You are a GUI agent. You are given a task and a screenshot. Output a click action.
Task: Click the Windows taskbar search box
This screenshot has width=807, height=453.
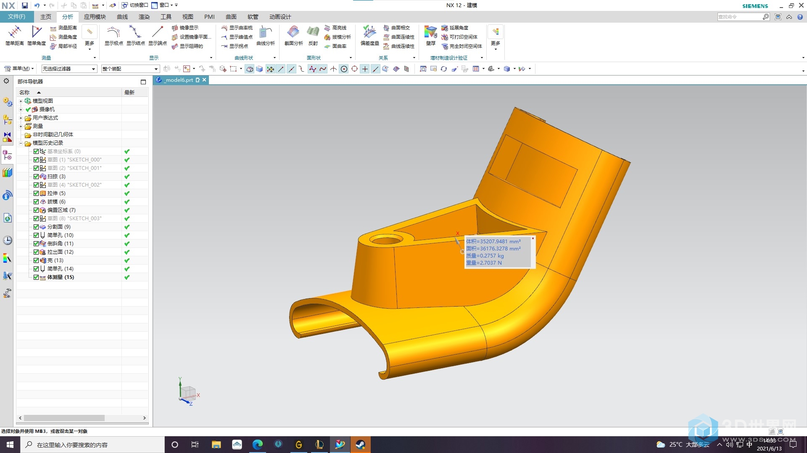point(92,445)
